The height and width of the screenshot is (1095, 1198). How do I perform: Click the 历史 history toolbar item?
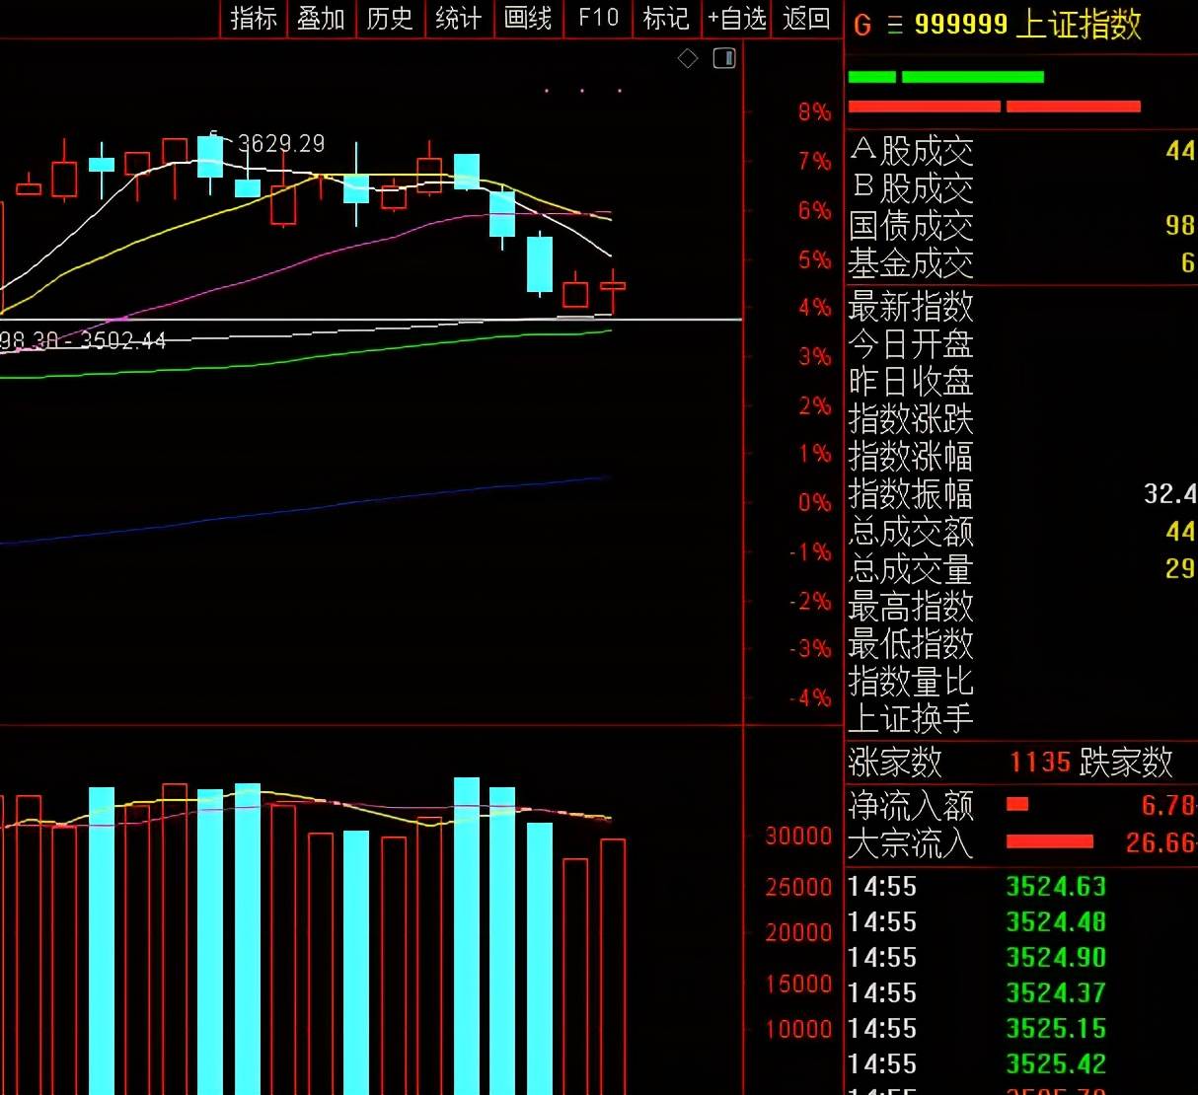tap(390, 19)
